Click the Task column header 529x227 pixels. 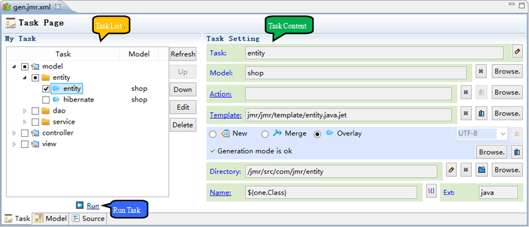click(x=63, y=54)
